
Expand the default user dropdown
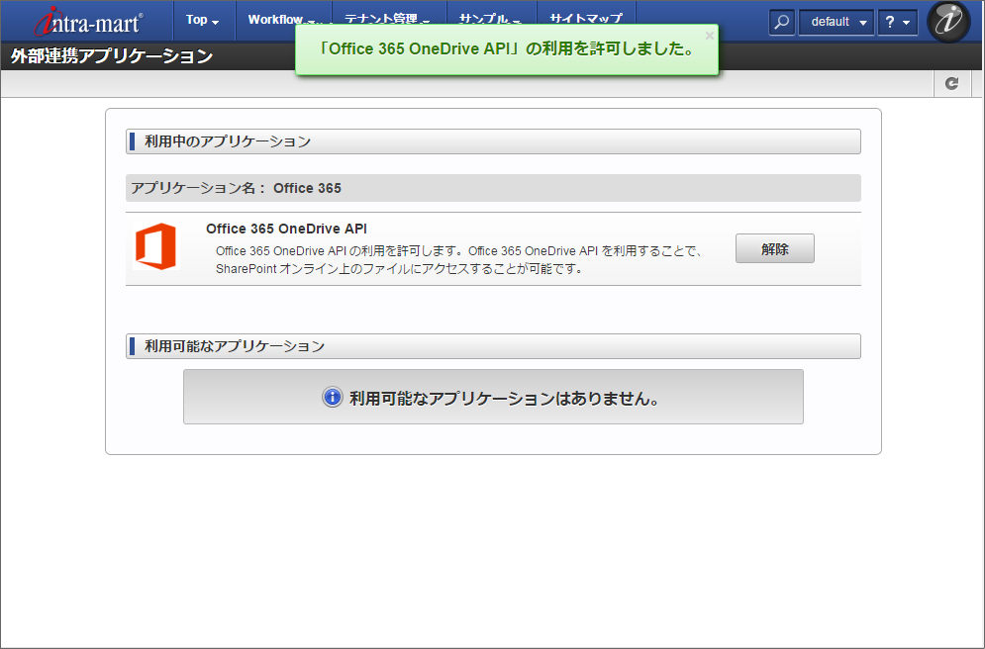[x=837, y=22]
